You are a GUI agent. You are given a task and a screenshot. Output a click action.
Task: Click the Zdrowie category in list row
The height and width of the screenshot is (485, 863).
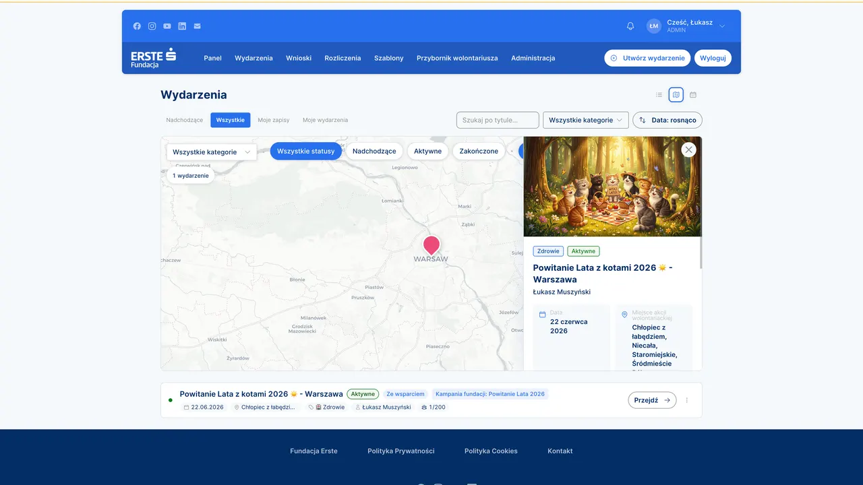327,408
